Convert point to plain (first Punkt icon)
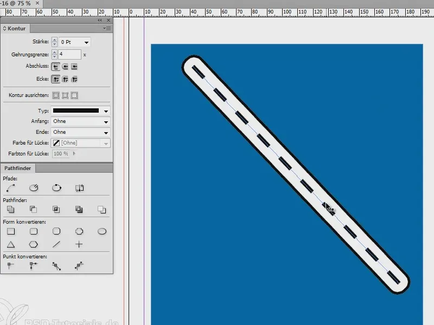Viewport: 434px width, 325px height. 10,266
